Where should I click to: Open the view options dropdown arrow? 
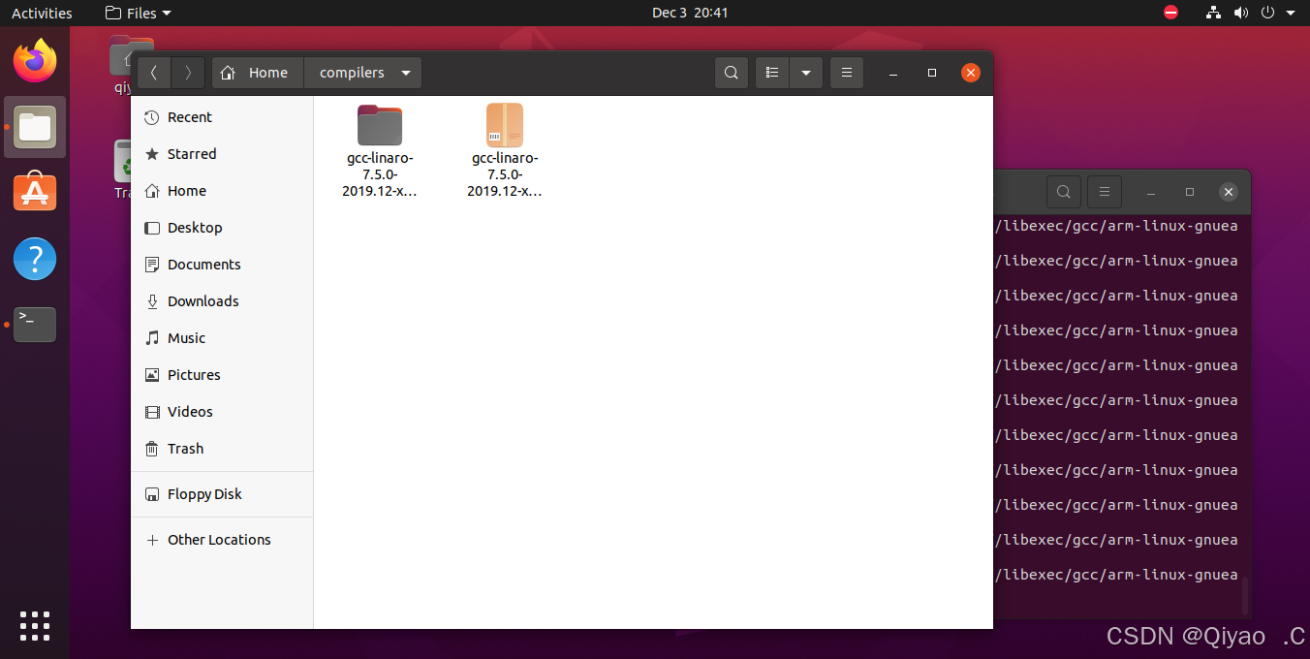(806, 73)
